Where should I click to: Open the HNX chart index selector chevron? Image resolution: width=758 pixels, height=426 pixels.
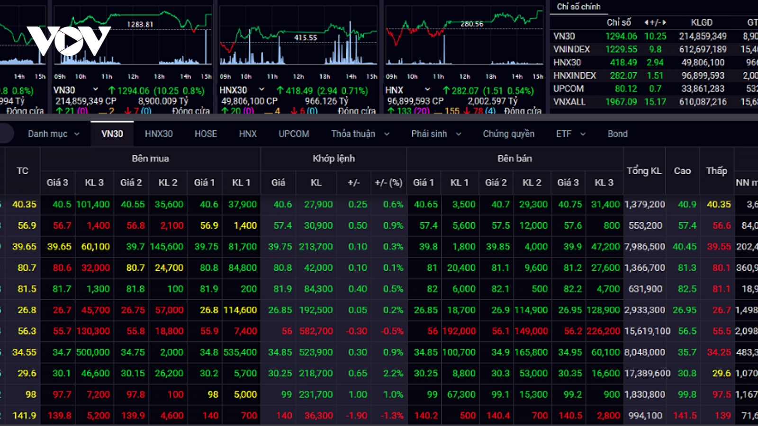[x=427, y=89]
